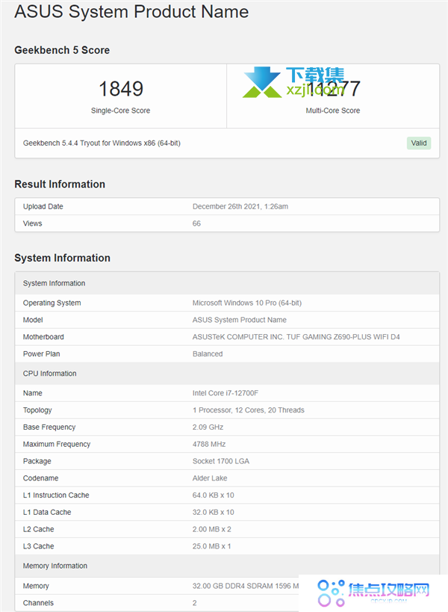Select the 64.0 KB x 10 value
Image resolution: width=448 pixels, height=612 pixels.
click(214, 495)
